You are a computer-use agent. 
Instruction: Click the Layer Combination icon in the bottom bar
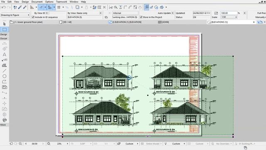(x=119, y=144)
